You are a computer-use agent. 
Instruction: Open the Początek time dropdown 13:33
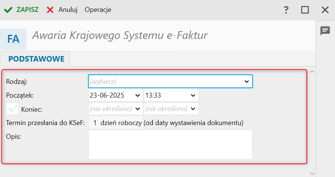(x=193, y=95)
